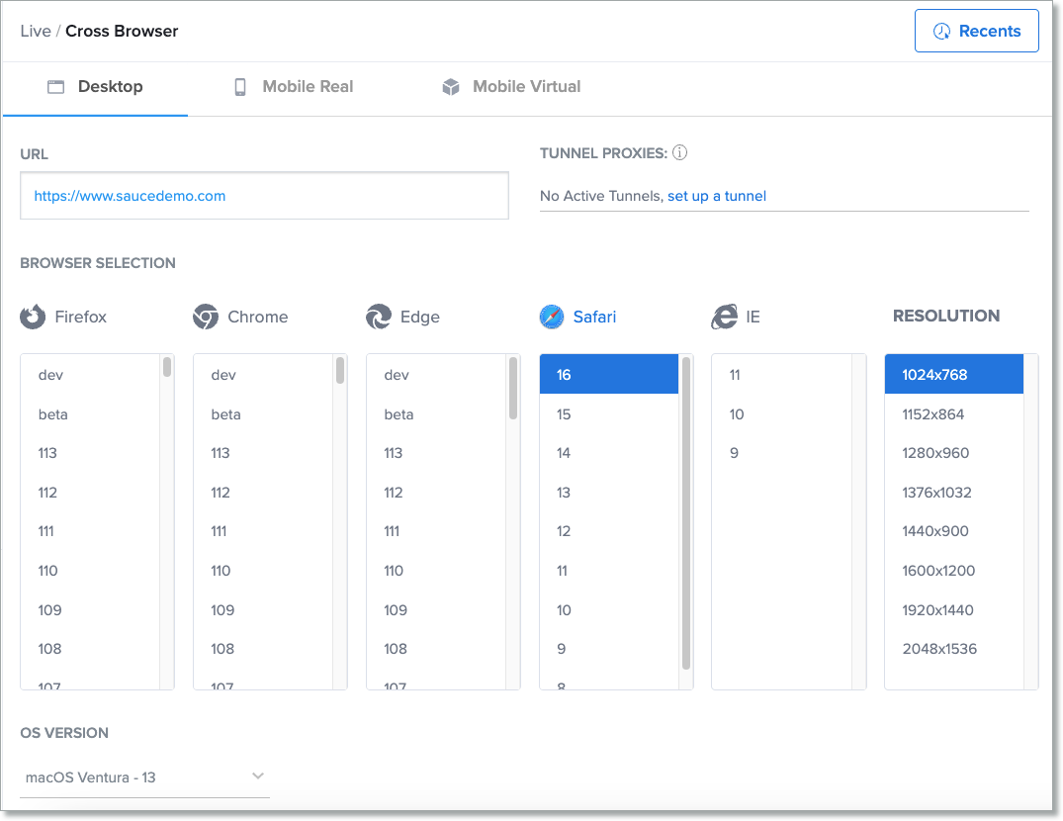Switch to the Mobile Real tab

pos(293,87)
